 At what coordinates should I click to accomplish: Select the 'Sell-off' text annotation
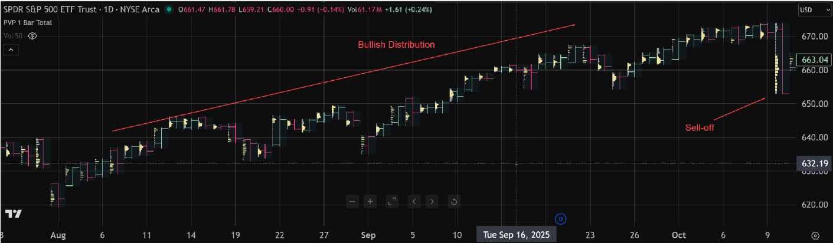pos(700,127)
